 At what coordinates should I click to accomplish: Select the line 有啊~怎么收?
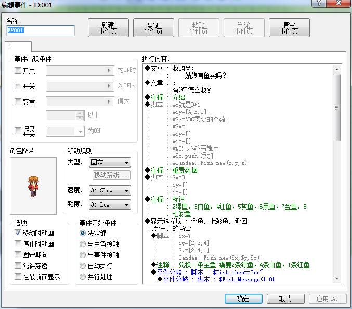[x=191, y=90]
